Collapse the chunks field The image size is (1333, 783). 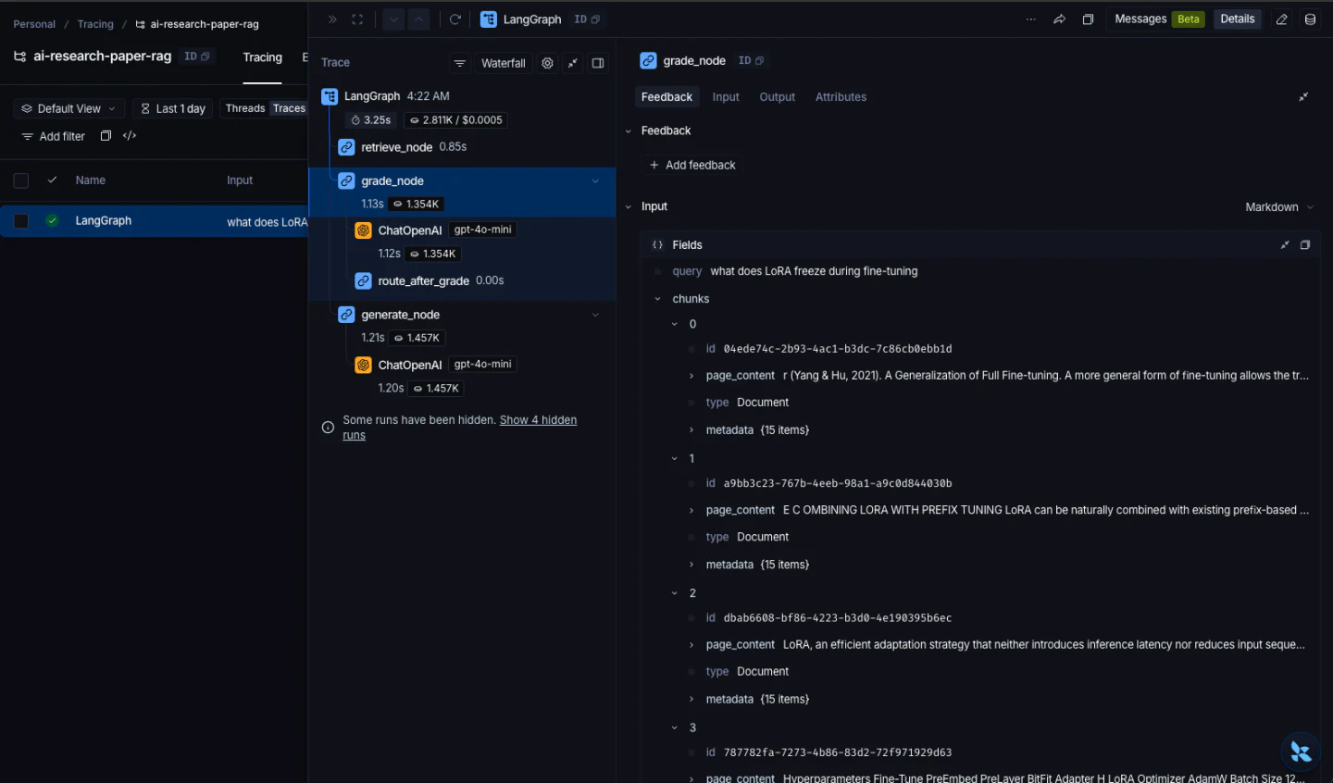[657, 299]
